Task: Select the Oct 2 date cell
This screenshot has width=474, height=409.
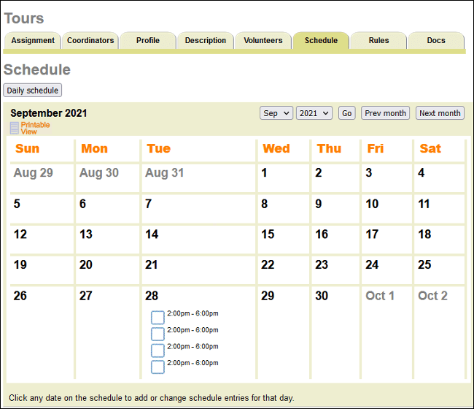Action: (432, 296)
